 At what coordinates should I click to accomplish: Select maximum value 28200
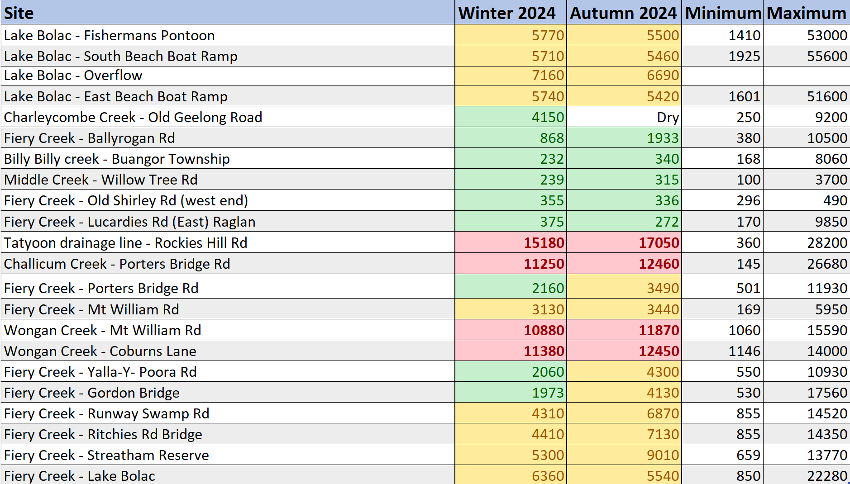[x=807, y=242]
